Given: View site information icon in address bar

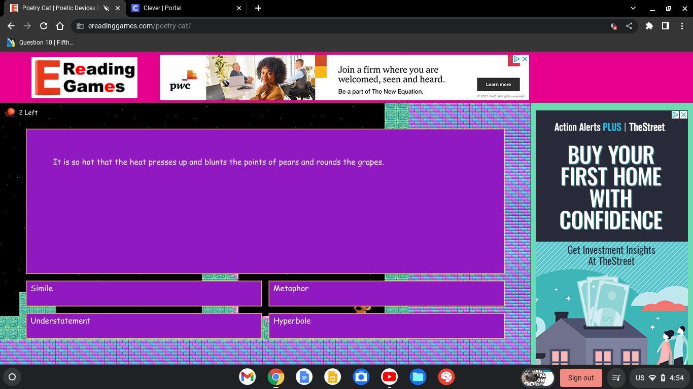Looking at the screenshot, I should (80, 26).
